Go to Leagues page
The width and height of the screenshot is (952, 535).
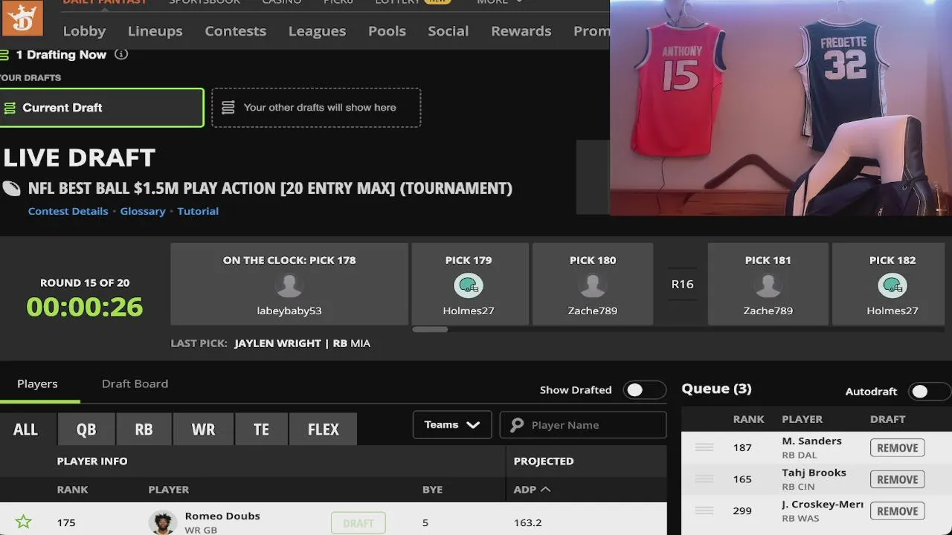click(317, 30)
